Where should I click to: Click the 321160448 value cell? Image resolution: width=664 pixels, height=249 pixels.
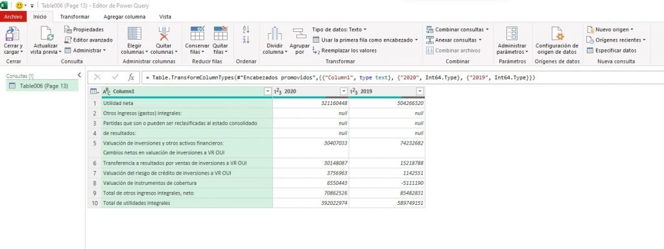coord(311,103)
